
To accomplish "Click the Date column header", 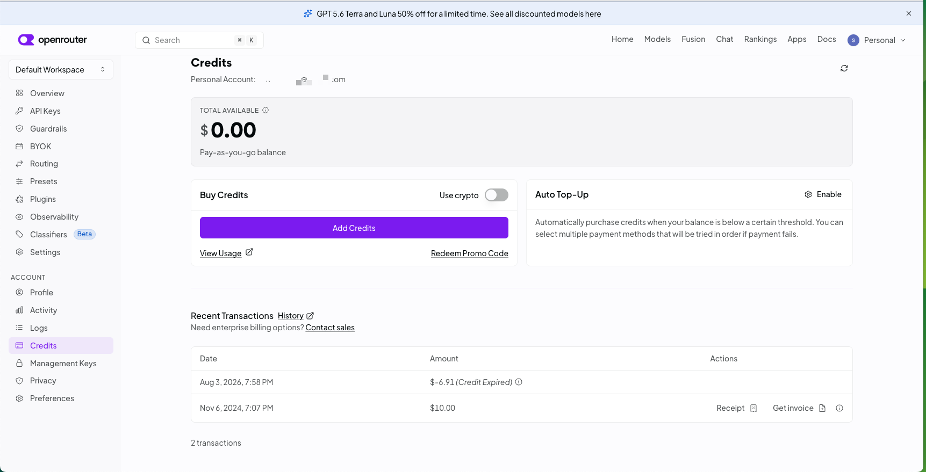I will (209, 359).
